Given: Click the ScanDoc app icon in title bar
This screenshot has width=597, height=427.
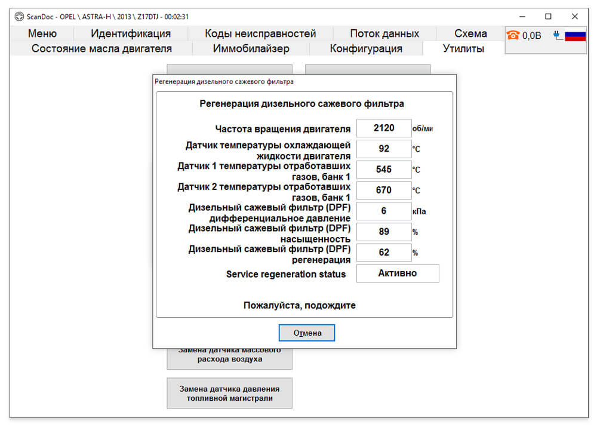Looking at the screenshot, I should (19, 17).
